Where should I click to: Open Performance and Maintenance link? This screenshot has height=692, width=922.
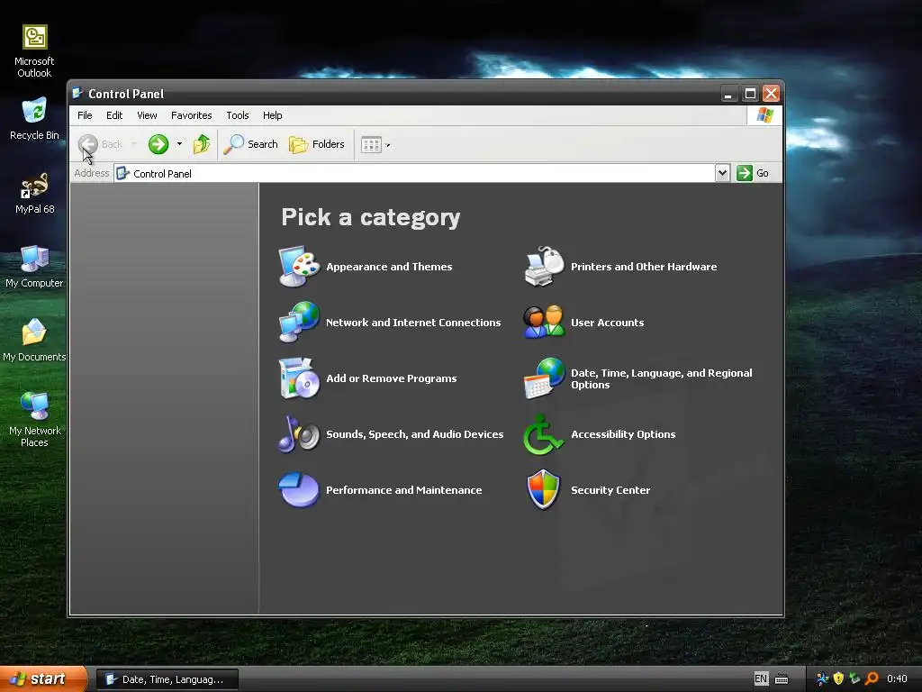404,490
